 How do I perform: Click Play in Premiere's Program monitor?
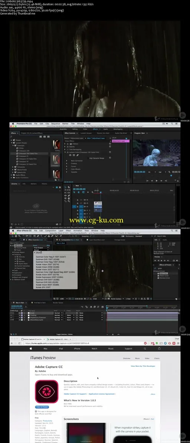click(x=157, y=181)
